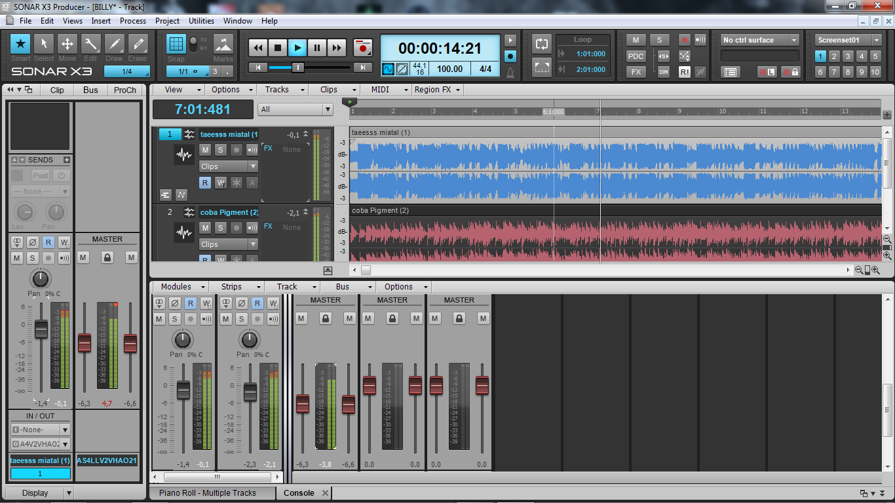Image resolution: width=895 pixels, height=503 pixels.
Task: Open the All track filter dropdown
Action: [x=295, y=109]
